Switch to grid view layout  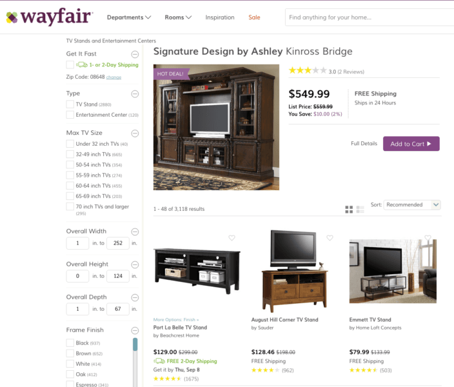349,209
